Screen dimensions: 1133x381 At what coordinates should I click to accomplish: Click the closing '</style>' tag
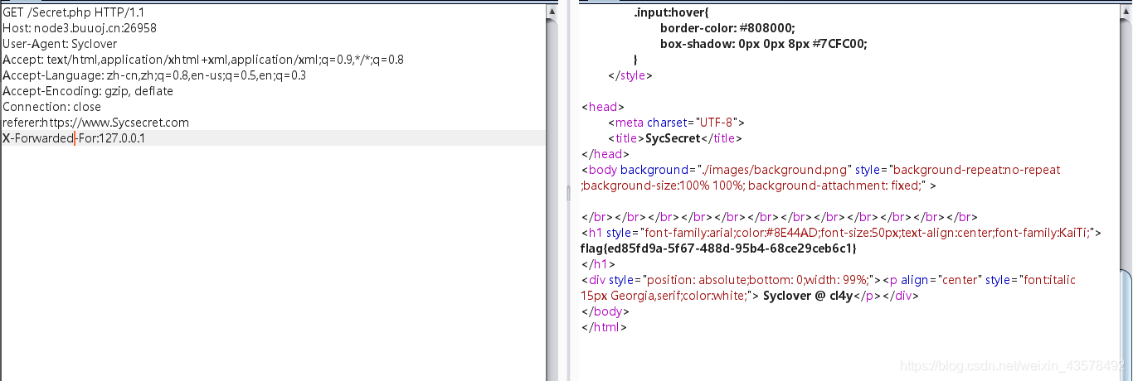point(630,75)
